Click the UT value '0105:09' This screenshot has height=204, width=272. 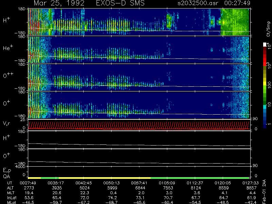(x=167, y=183)
